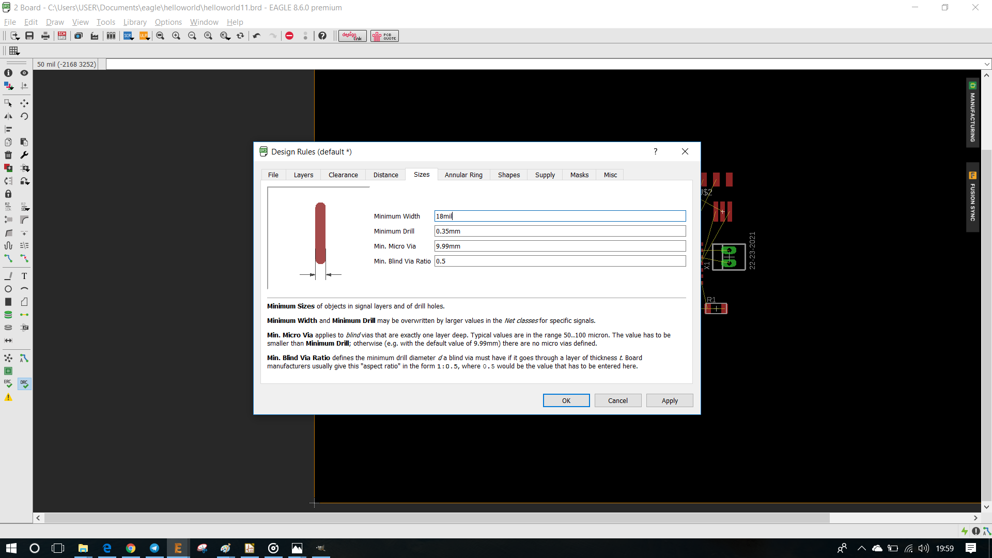The width and height of the screenshot is (992, 558).
Task: Open the Supply tab settings
Action: (x=545, y=175)
